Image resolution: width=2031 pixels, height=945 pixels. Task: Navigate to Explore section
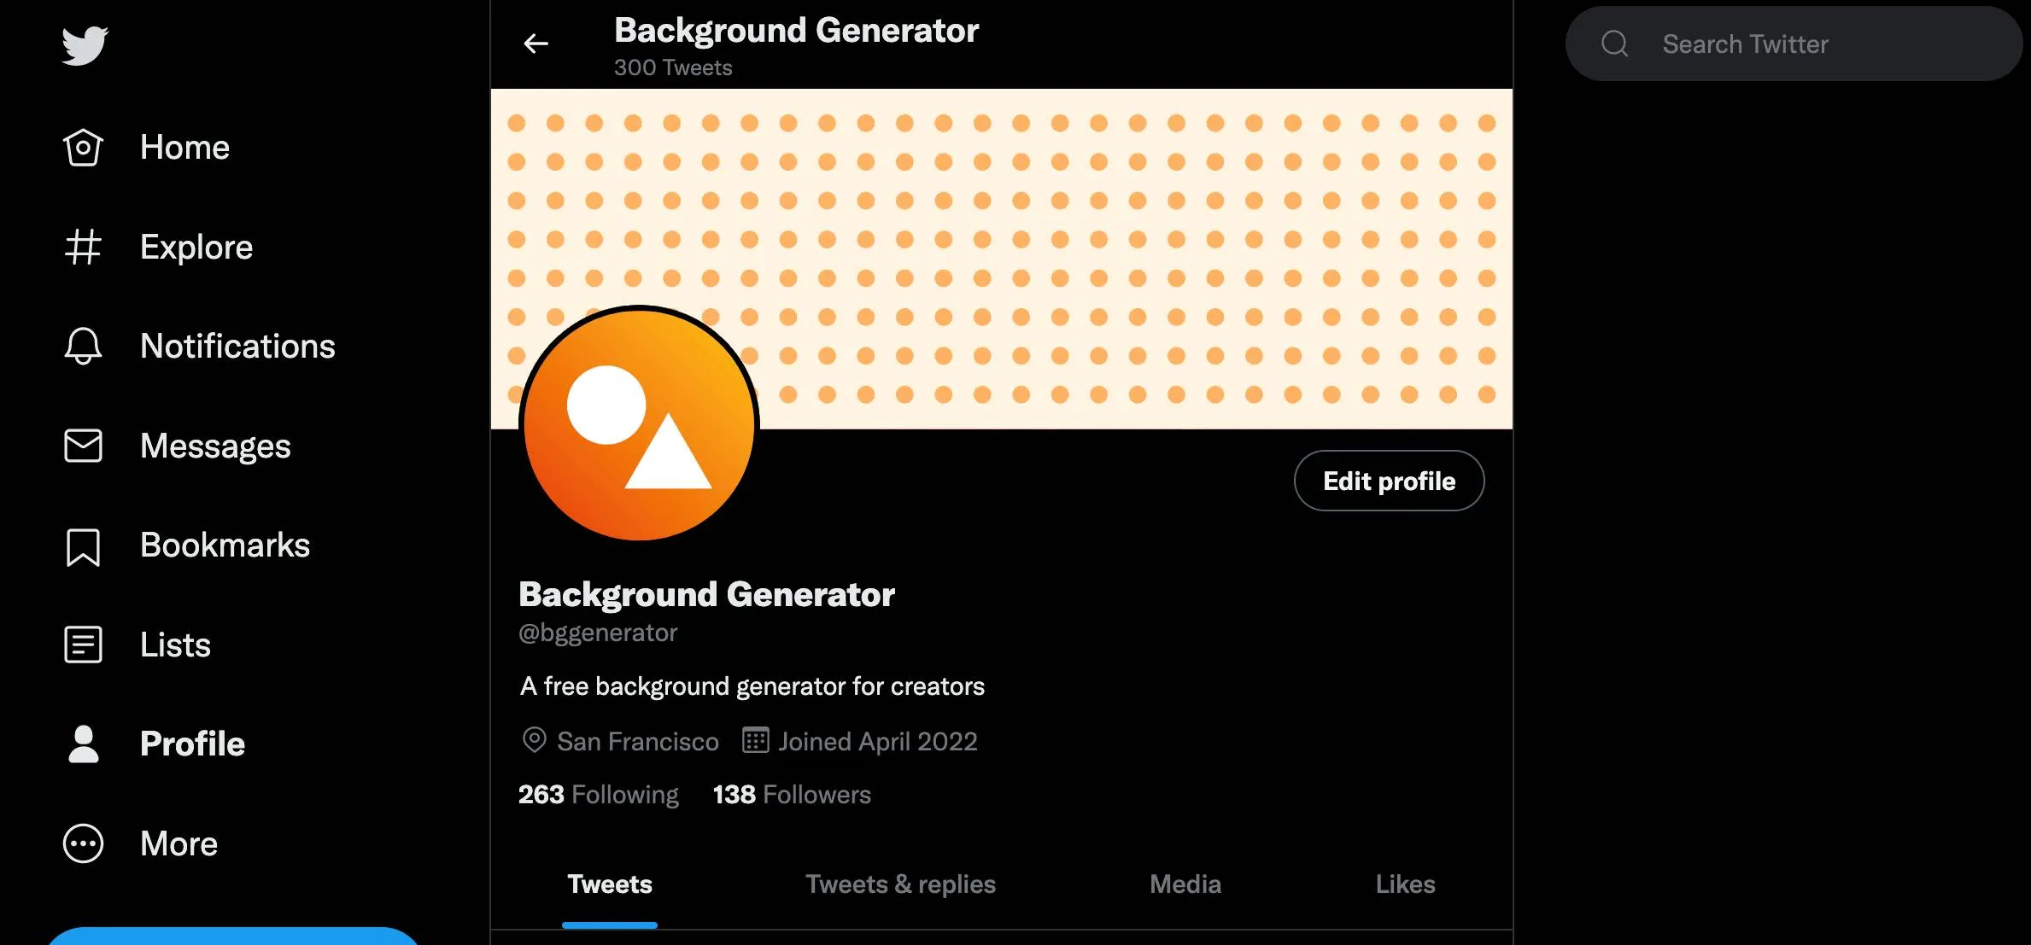[x=196, y=243]
